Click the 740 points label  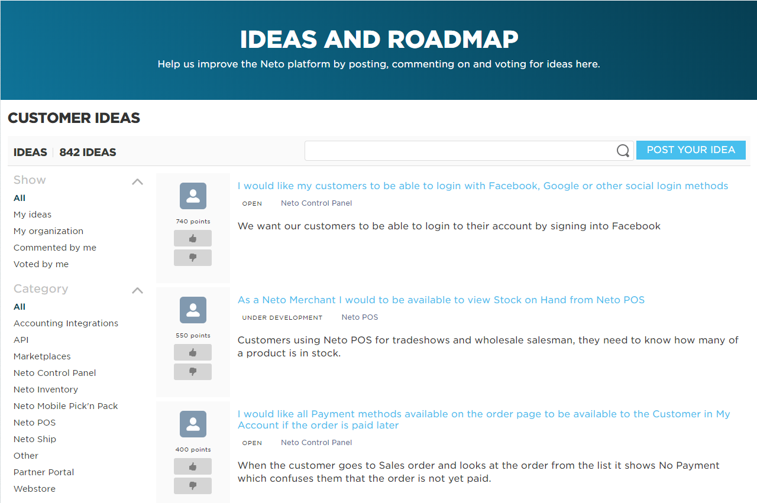point(193,222)
